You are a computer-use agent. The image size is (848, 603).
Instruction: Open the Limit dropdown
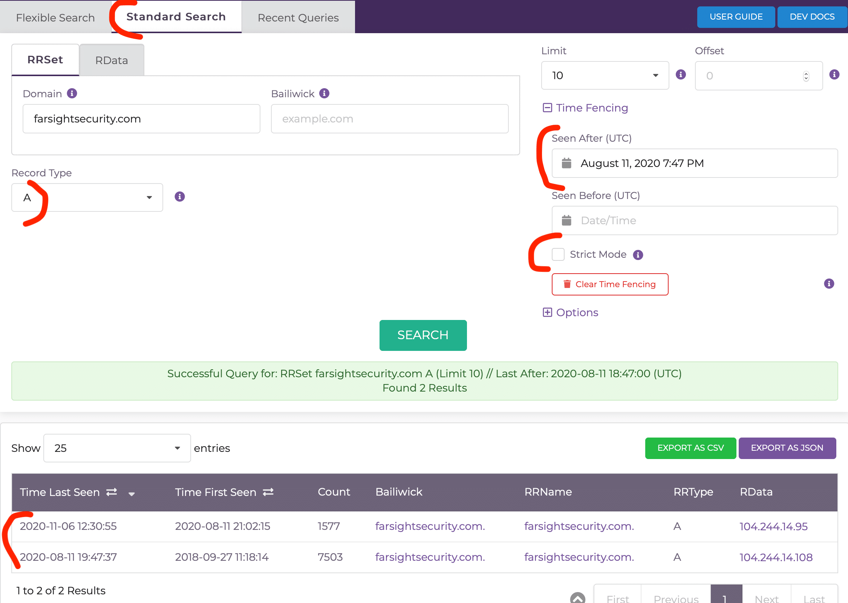pos(605,75)
